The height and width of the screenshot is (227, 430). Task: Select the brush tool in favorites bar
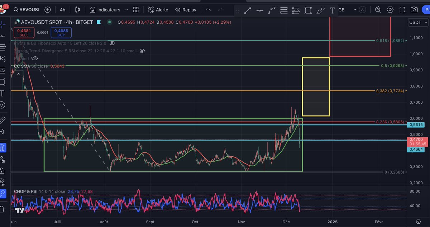pyautogui.click(x=321, y=10)
